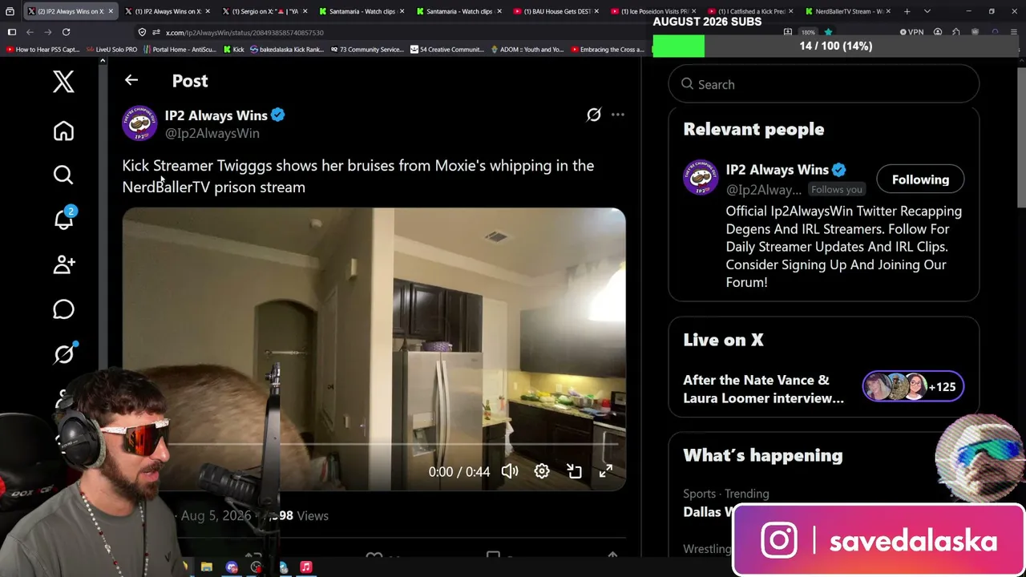This screenshot has height=577, width=1026.
Task: Click Grok explain icon on the post
Action: point(593,115)
